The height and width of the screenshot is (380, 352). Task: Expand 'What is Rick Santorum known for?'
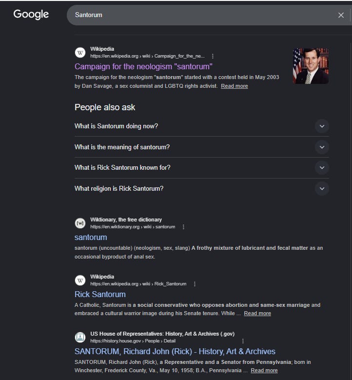tap(201, 168)
